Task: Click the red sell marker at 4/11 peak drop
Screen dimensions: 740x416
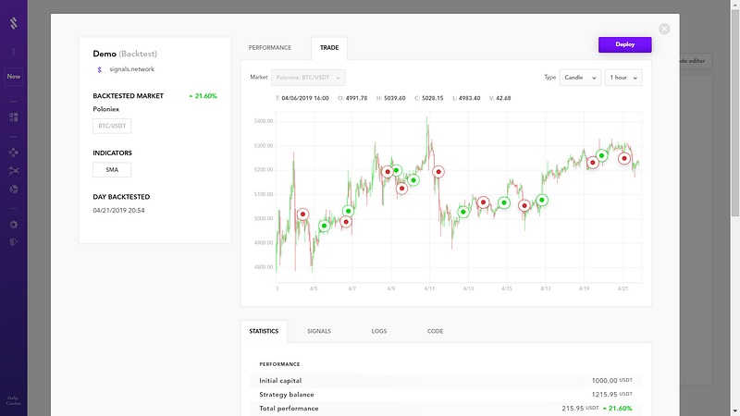Action: tap(438, 172)
